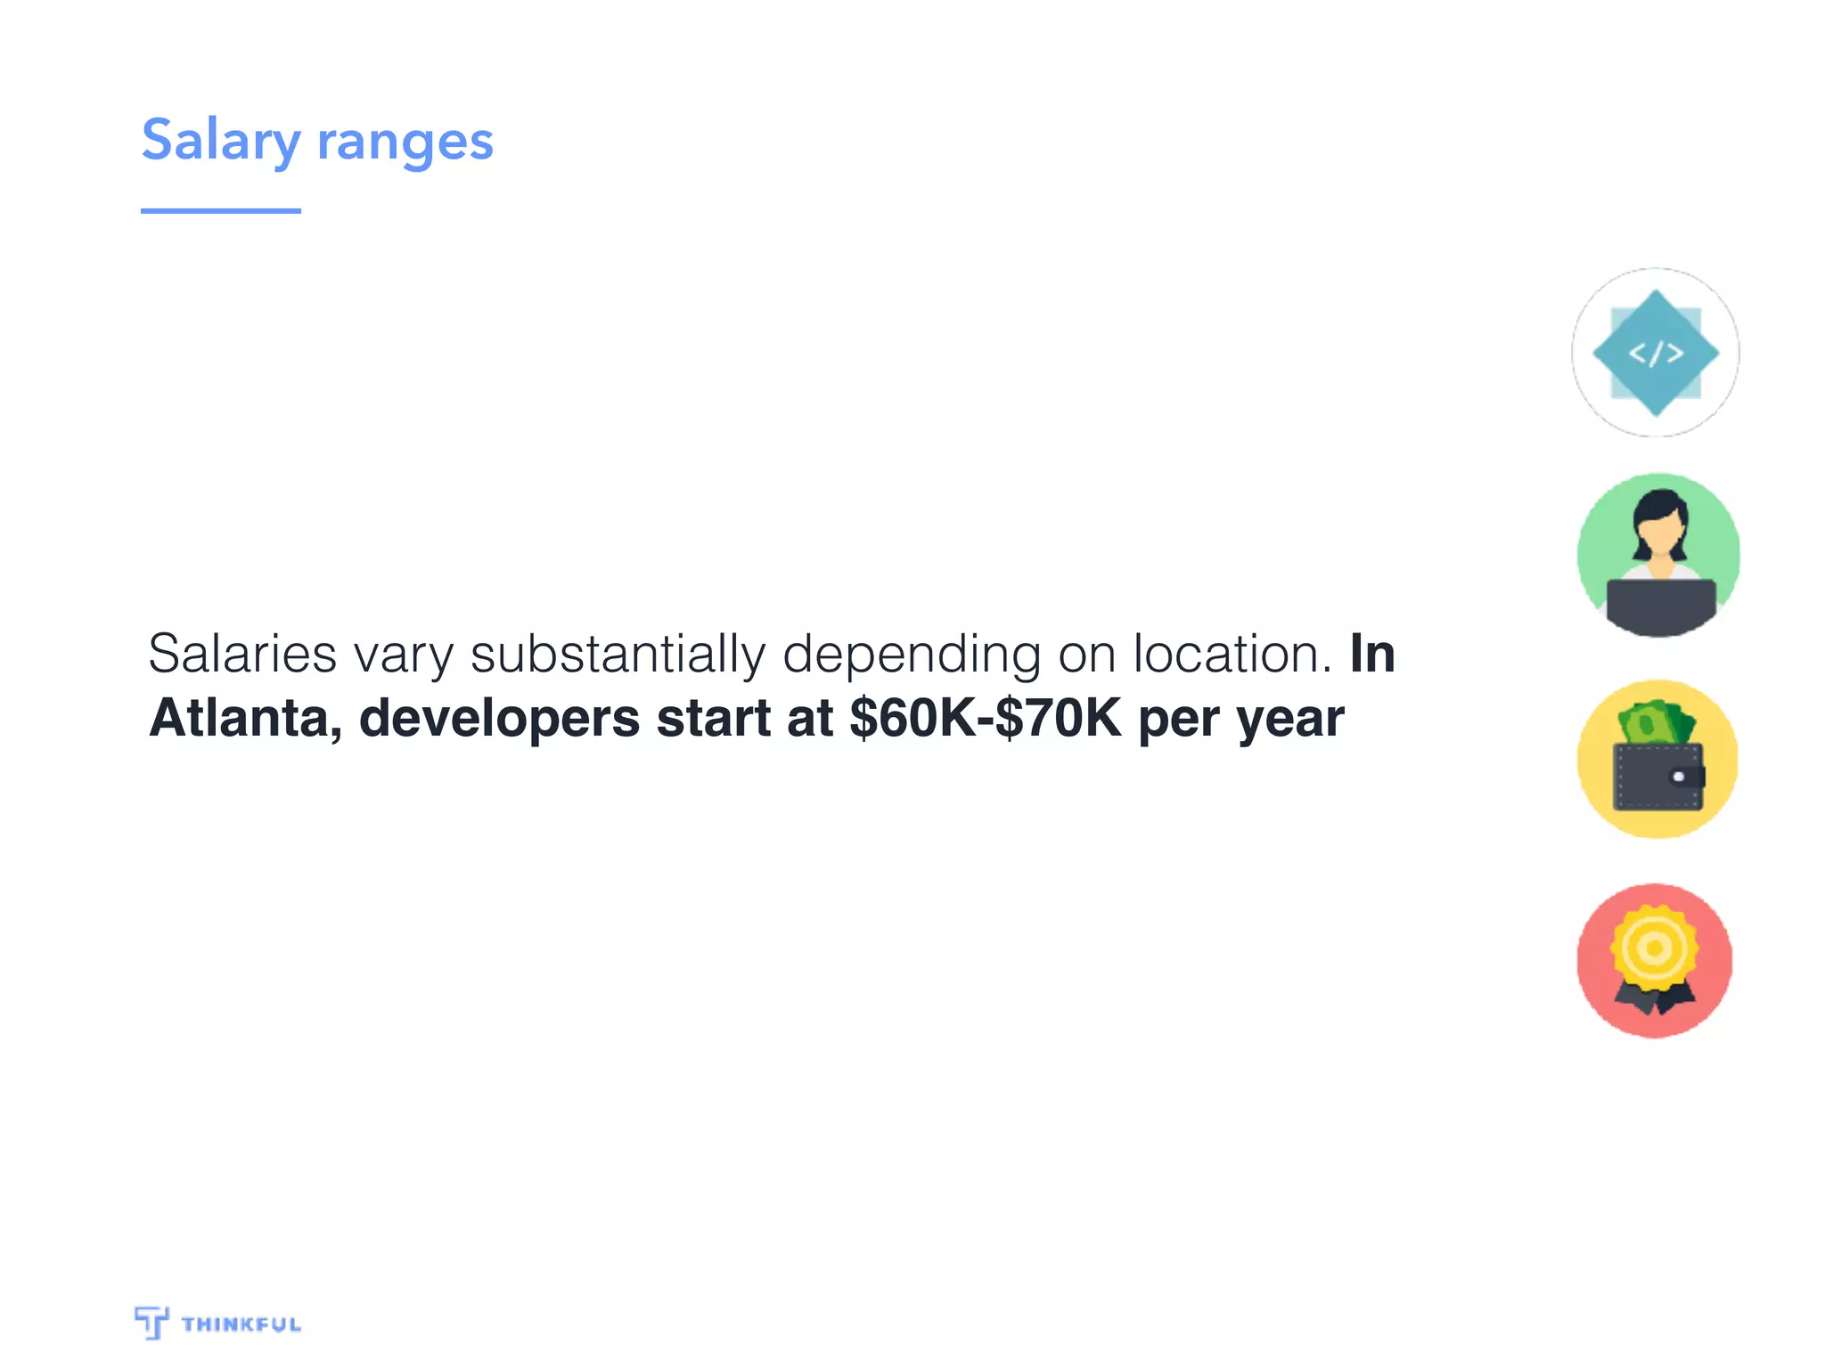1825x1368 pixels.
Task: Click the THINKFUL wordmark text
Action: click(241, 1324)
